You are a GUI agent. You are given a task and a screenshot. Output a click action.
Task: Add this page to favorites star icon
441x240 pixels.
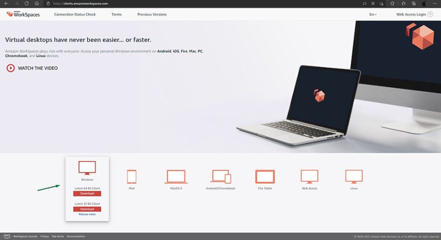coord(382,3)
